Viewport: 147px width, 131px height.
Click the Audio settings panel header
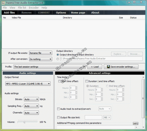click(28, 73)
